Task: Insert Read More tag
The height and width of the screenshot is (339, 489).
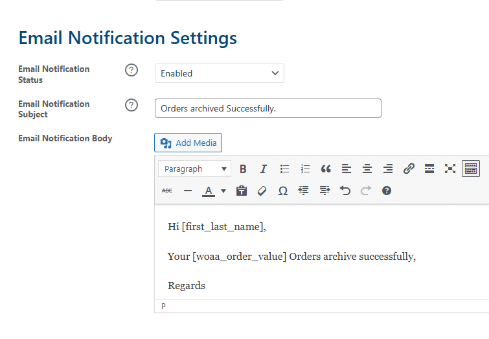Action: [x=429, y=169]
